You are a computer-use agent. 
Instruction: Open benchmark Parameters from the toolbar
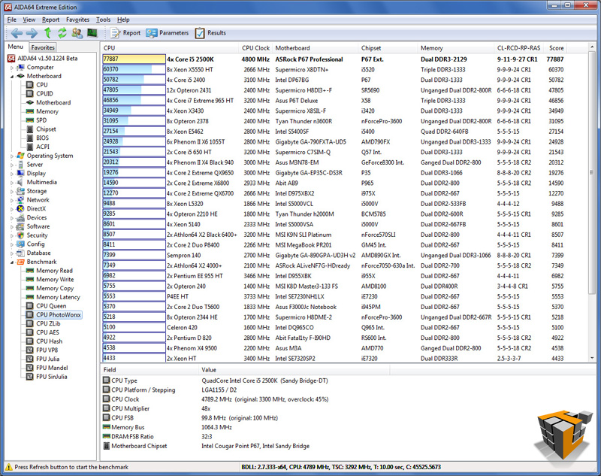click(x=167, y=33)
